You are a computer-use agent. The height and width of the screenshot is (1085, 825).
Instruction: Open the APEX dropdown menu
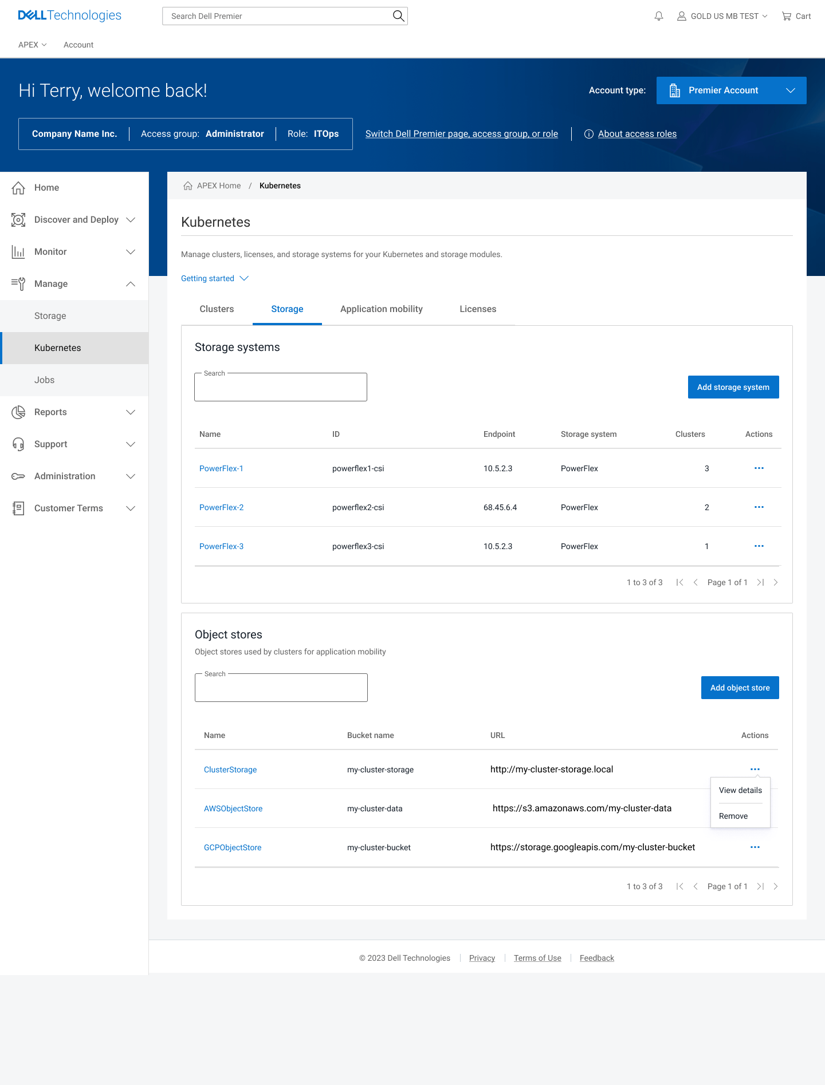click(x=33, y=45)
